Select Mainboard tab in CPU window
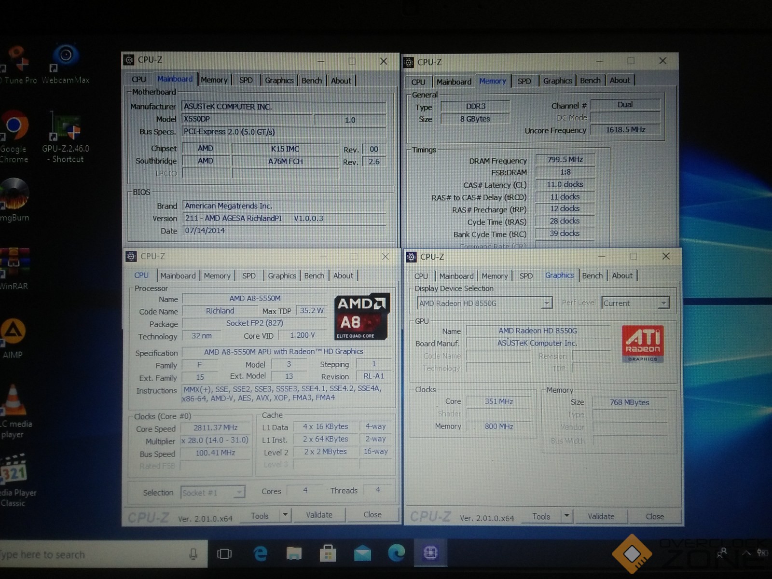 178,276
